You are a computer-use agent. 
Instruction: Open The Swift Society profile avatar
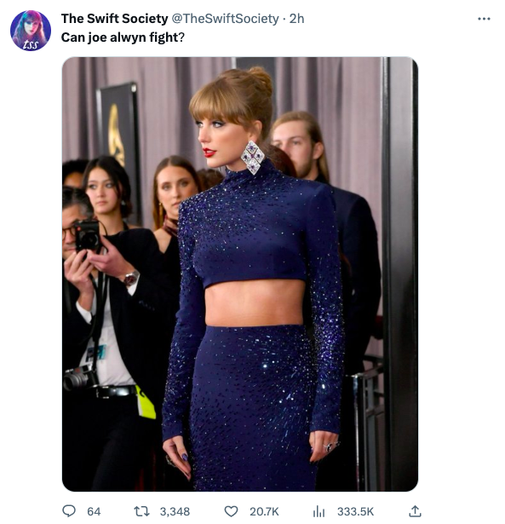(31, 31)
